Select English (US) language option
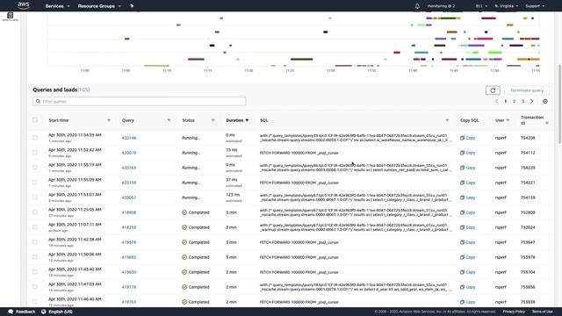 61,312
